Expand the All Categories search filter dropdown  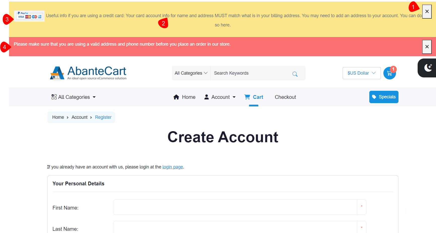tap(191, 73)
